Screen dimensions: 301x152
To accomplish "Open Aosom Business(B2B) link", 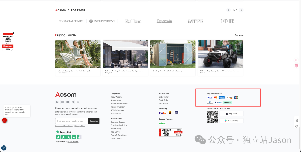I will (119, 104).
